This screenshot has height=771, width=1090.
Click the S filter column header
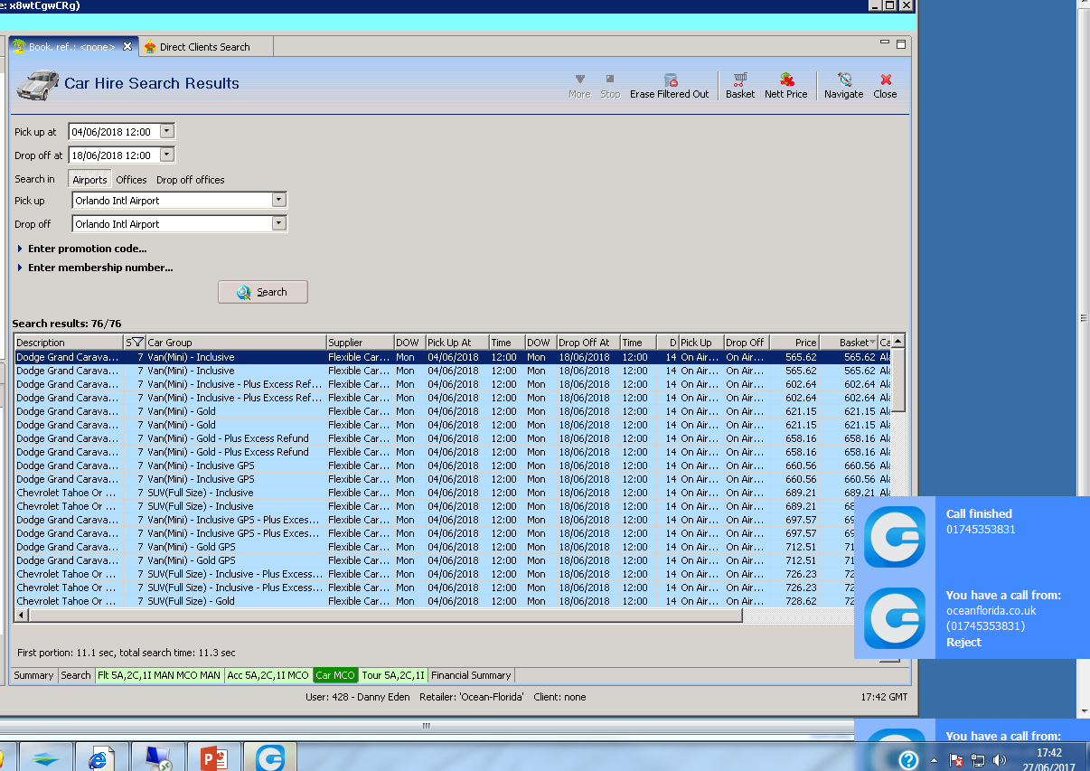click(134, 343)
